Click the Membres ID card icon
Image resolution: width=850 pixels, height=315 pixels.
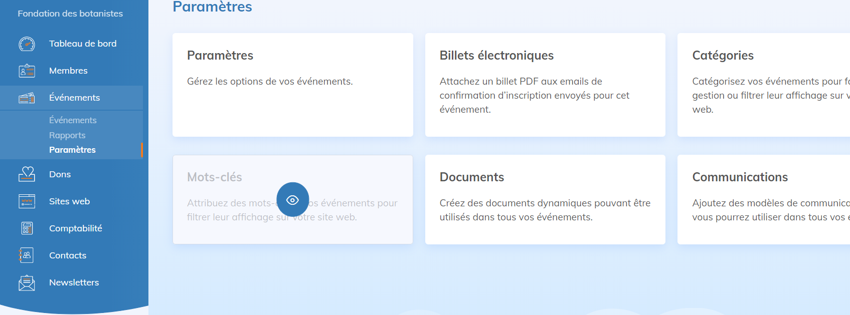click(27, 71)
